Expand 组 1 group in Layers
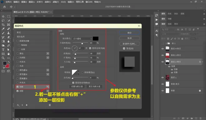 point(166,43)
